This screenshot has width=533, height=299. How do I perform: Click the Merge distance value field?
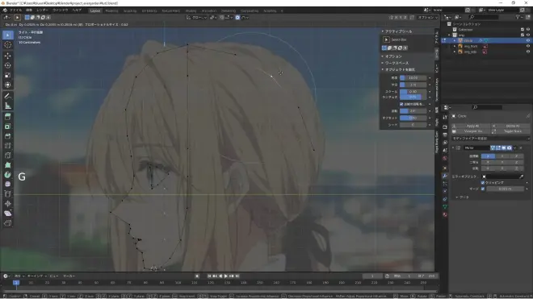505,189
